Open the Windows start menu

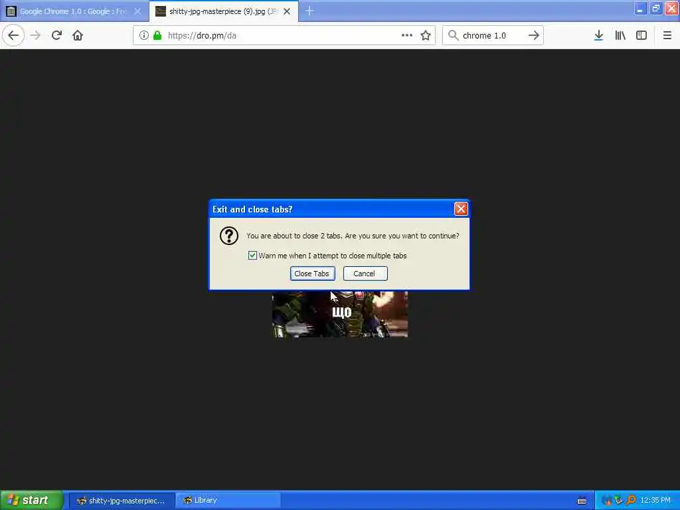click(x=32, y=500)
